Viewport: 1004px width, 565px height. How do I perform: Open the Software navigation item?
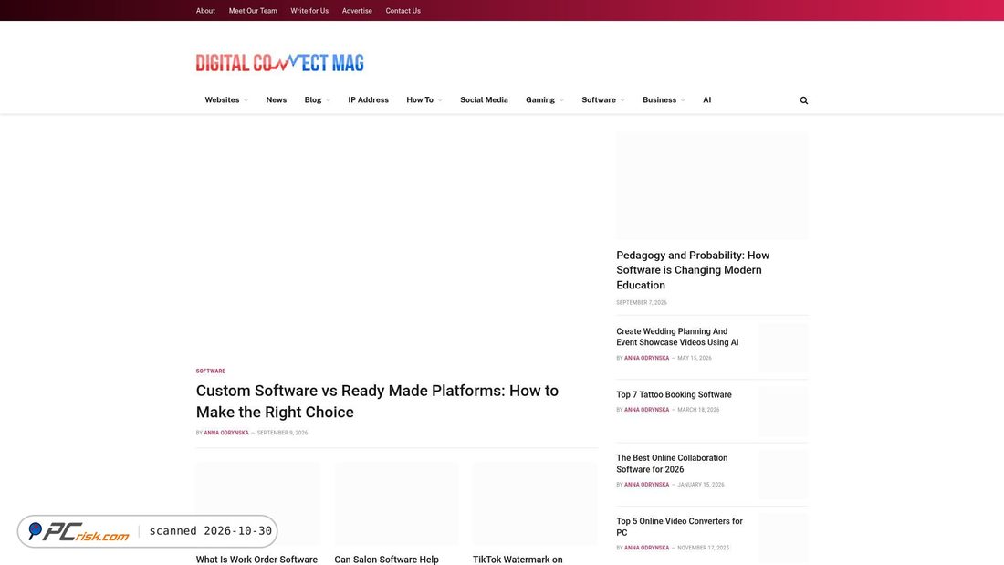pos(599,99)
